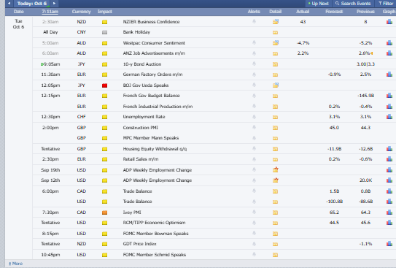Select Housing Equity Withdrawal q/q event
The height and width of the screenshot is (268, 396).
click(155, 149)
